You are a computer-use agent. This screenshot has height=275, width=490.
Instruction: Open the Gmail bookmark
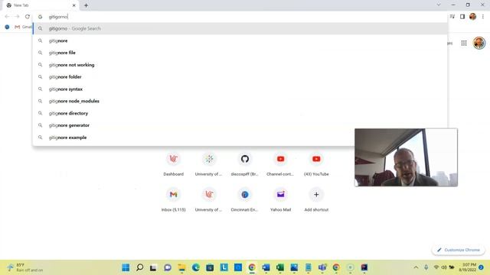tap(22, 27)
